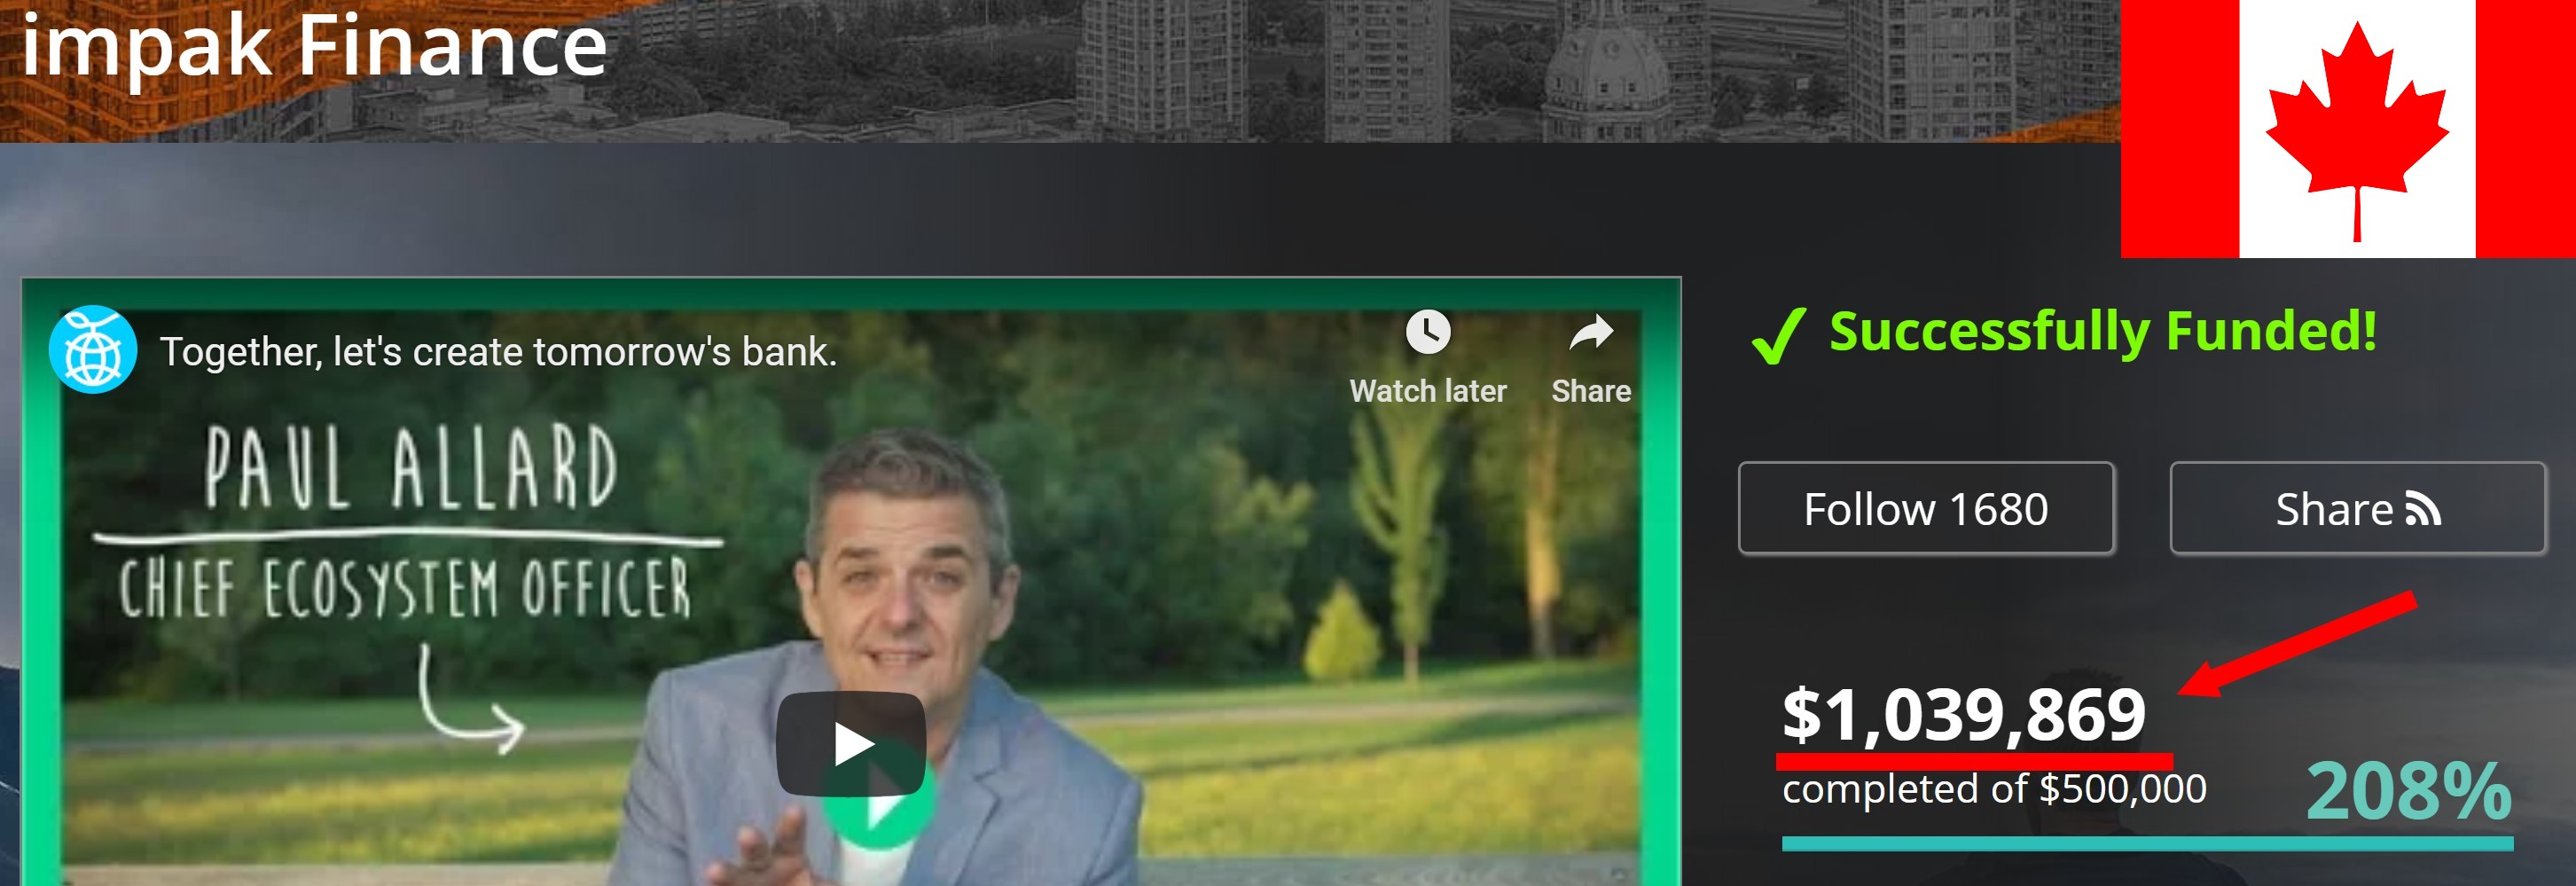2576x886 pixels.
Task: Click 'completed of $500,000' goal text
Action: point(1994,789)
